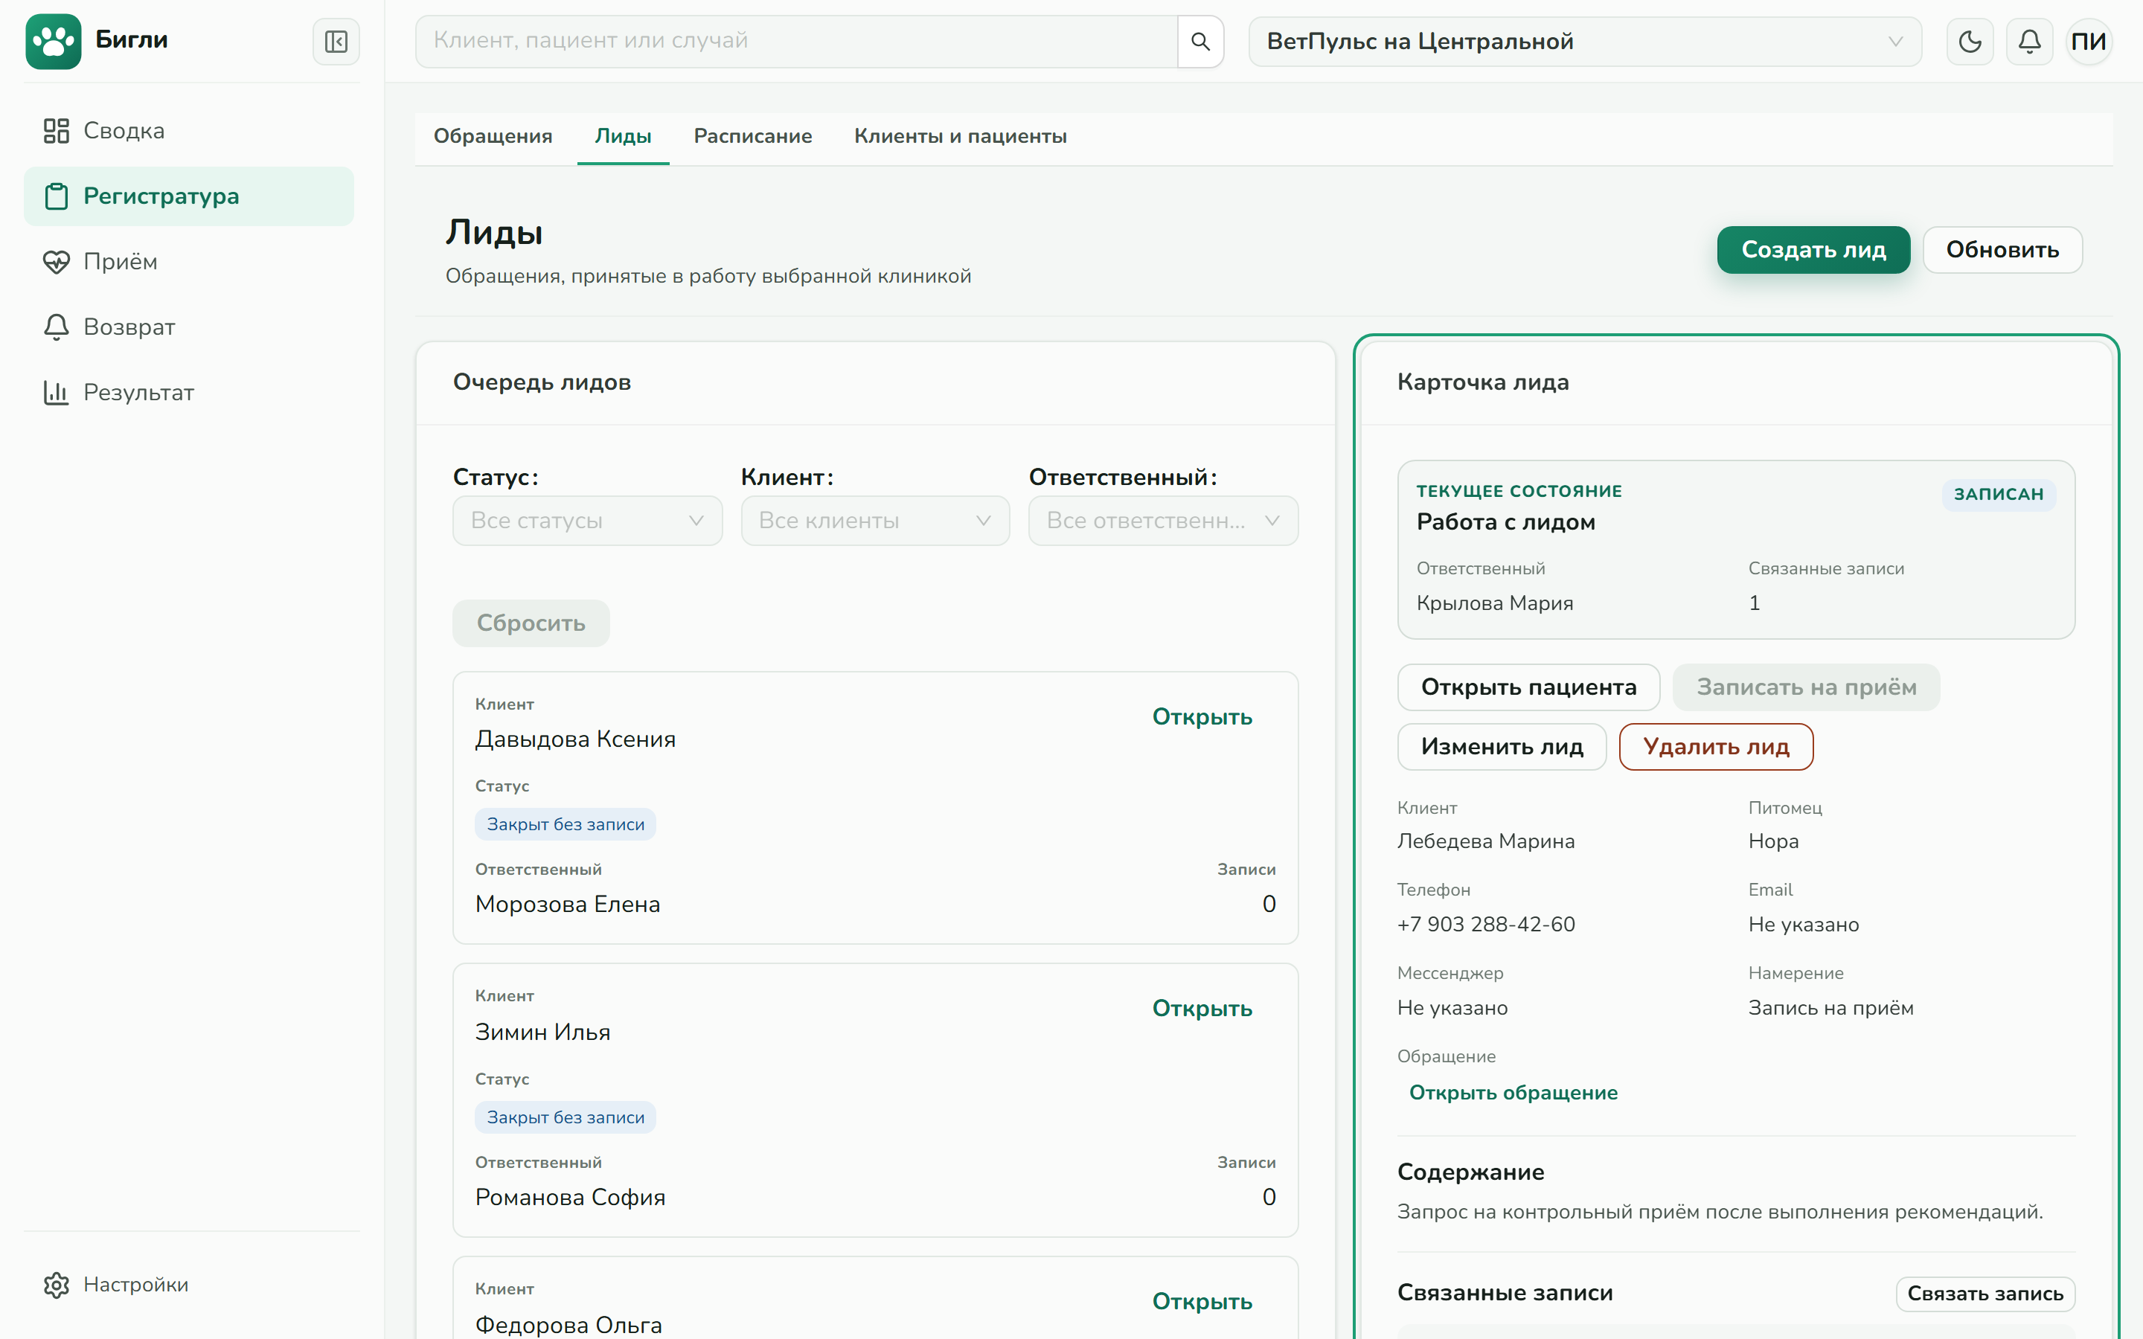Click the Открыть пациента button
The height and width of the screenshot is (1339, 2143).
click(1528, 687)
